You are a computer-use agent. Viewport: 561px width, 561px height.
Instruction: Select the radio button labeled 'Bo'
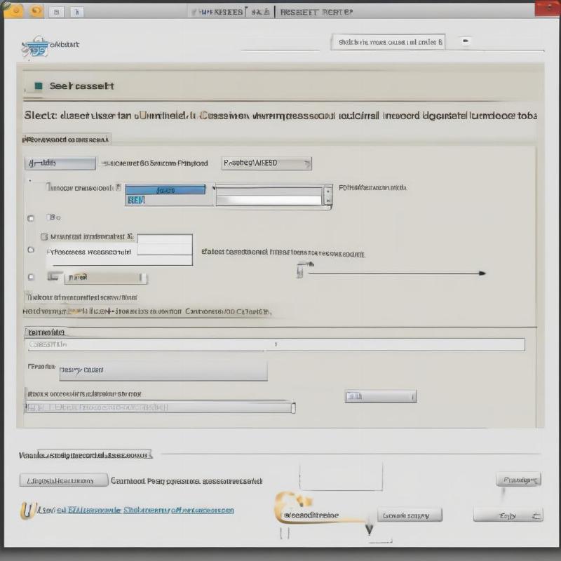(x=30, y=218)
